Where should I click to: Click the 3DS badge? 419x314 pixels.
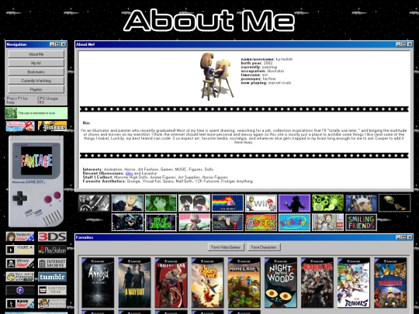point(52,236)
